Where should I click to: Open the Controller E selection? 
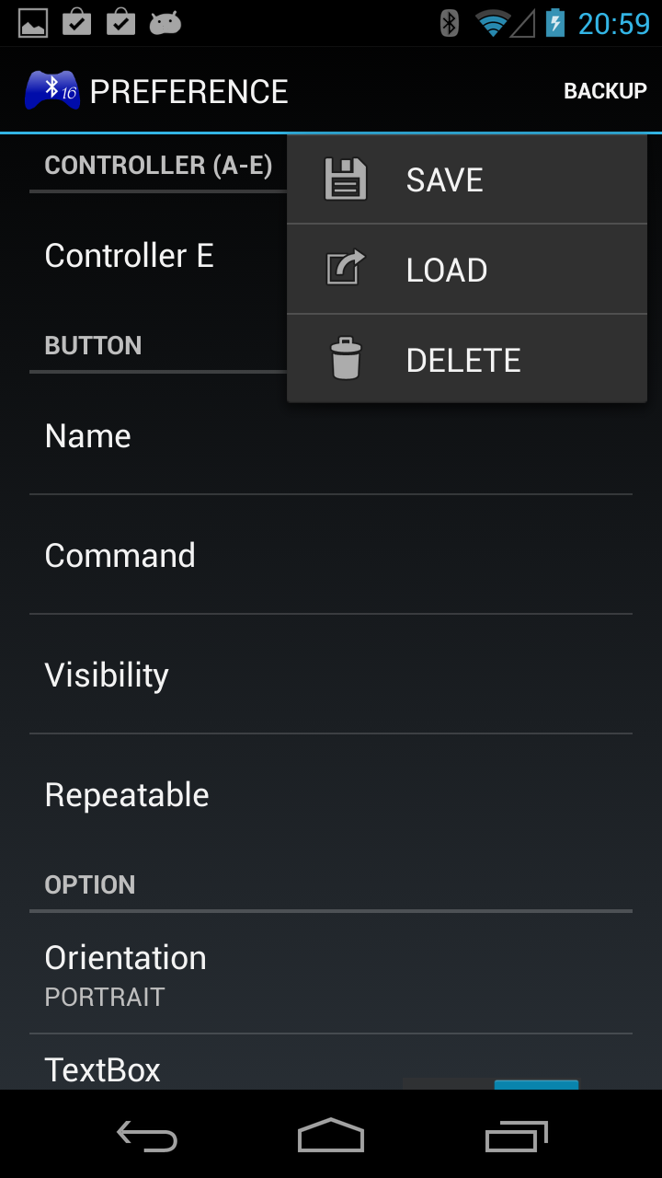[158, 255]
